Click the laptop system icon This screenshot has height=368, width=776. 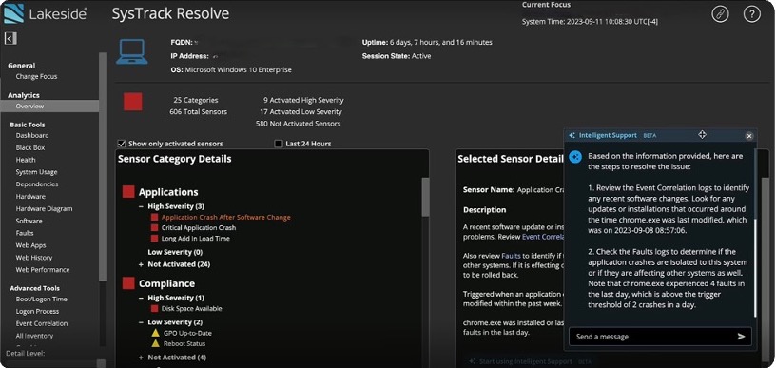(131, 52)
